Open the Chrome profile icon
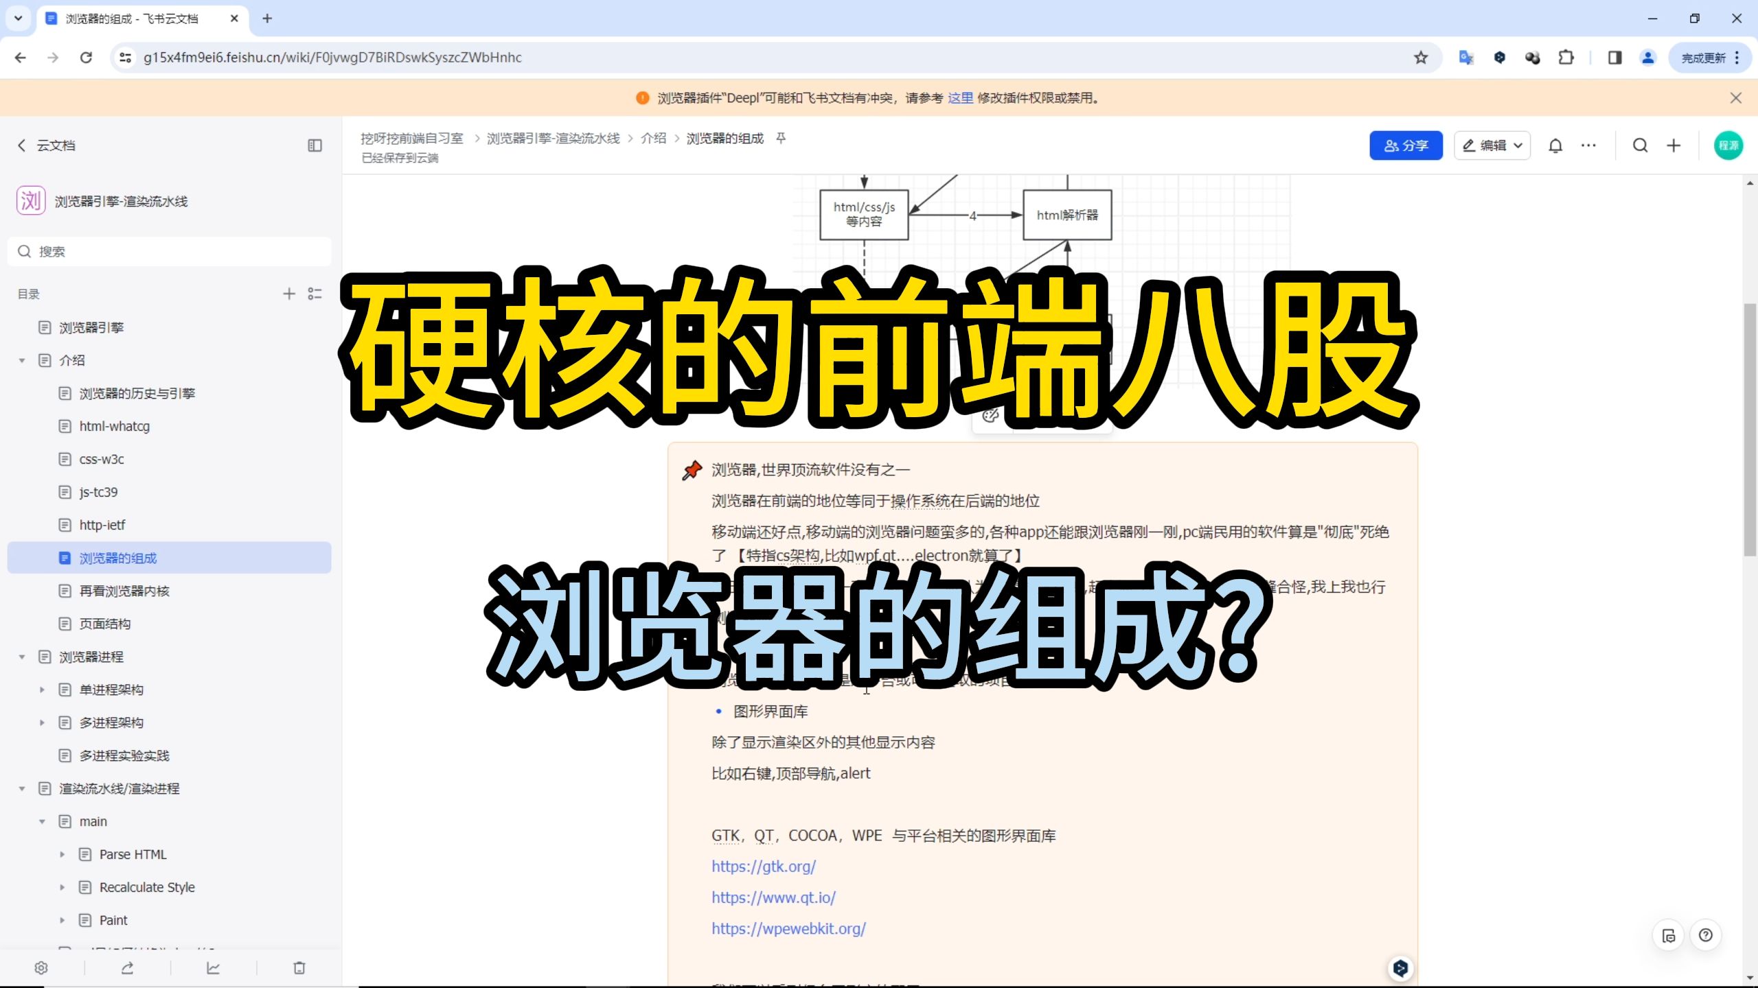The image size is (1758, 988). (x=1647, y=58)
